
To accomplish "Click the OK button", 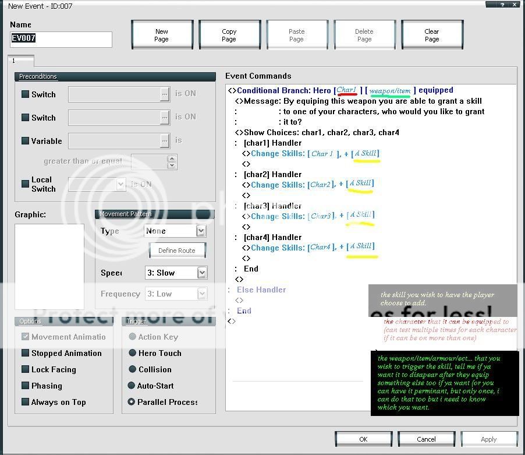I will point(363,439).
